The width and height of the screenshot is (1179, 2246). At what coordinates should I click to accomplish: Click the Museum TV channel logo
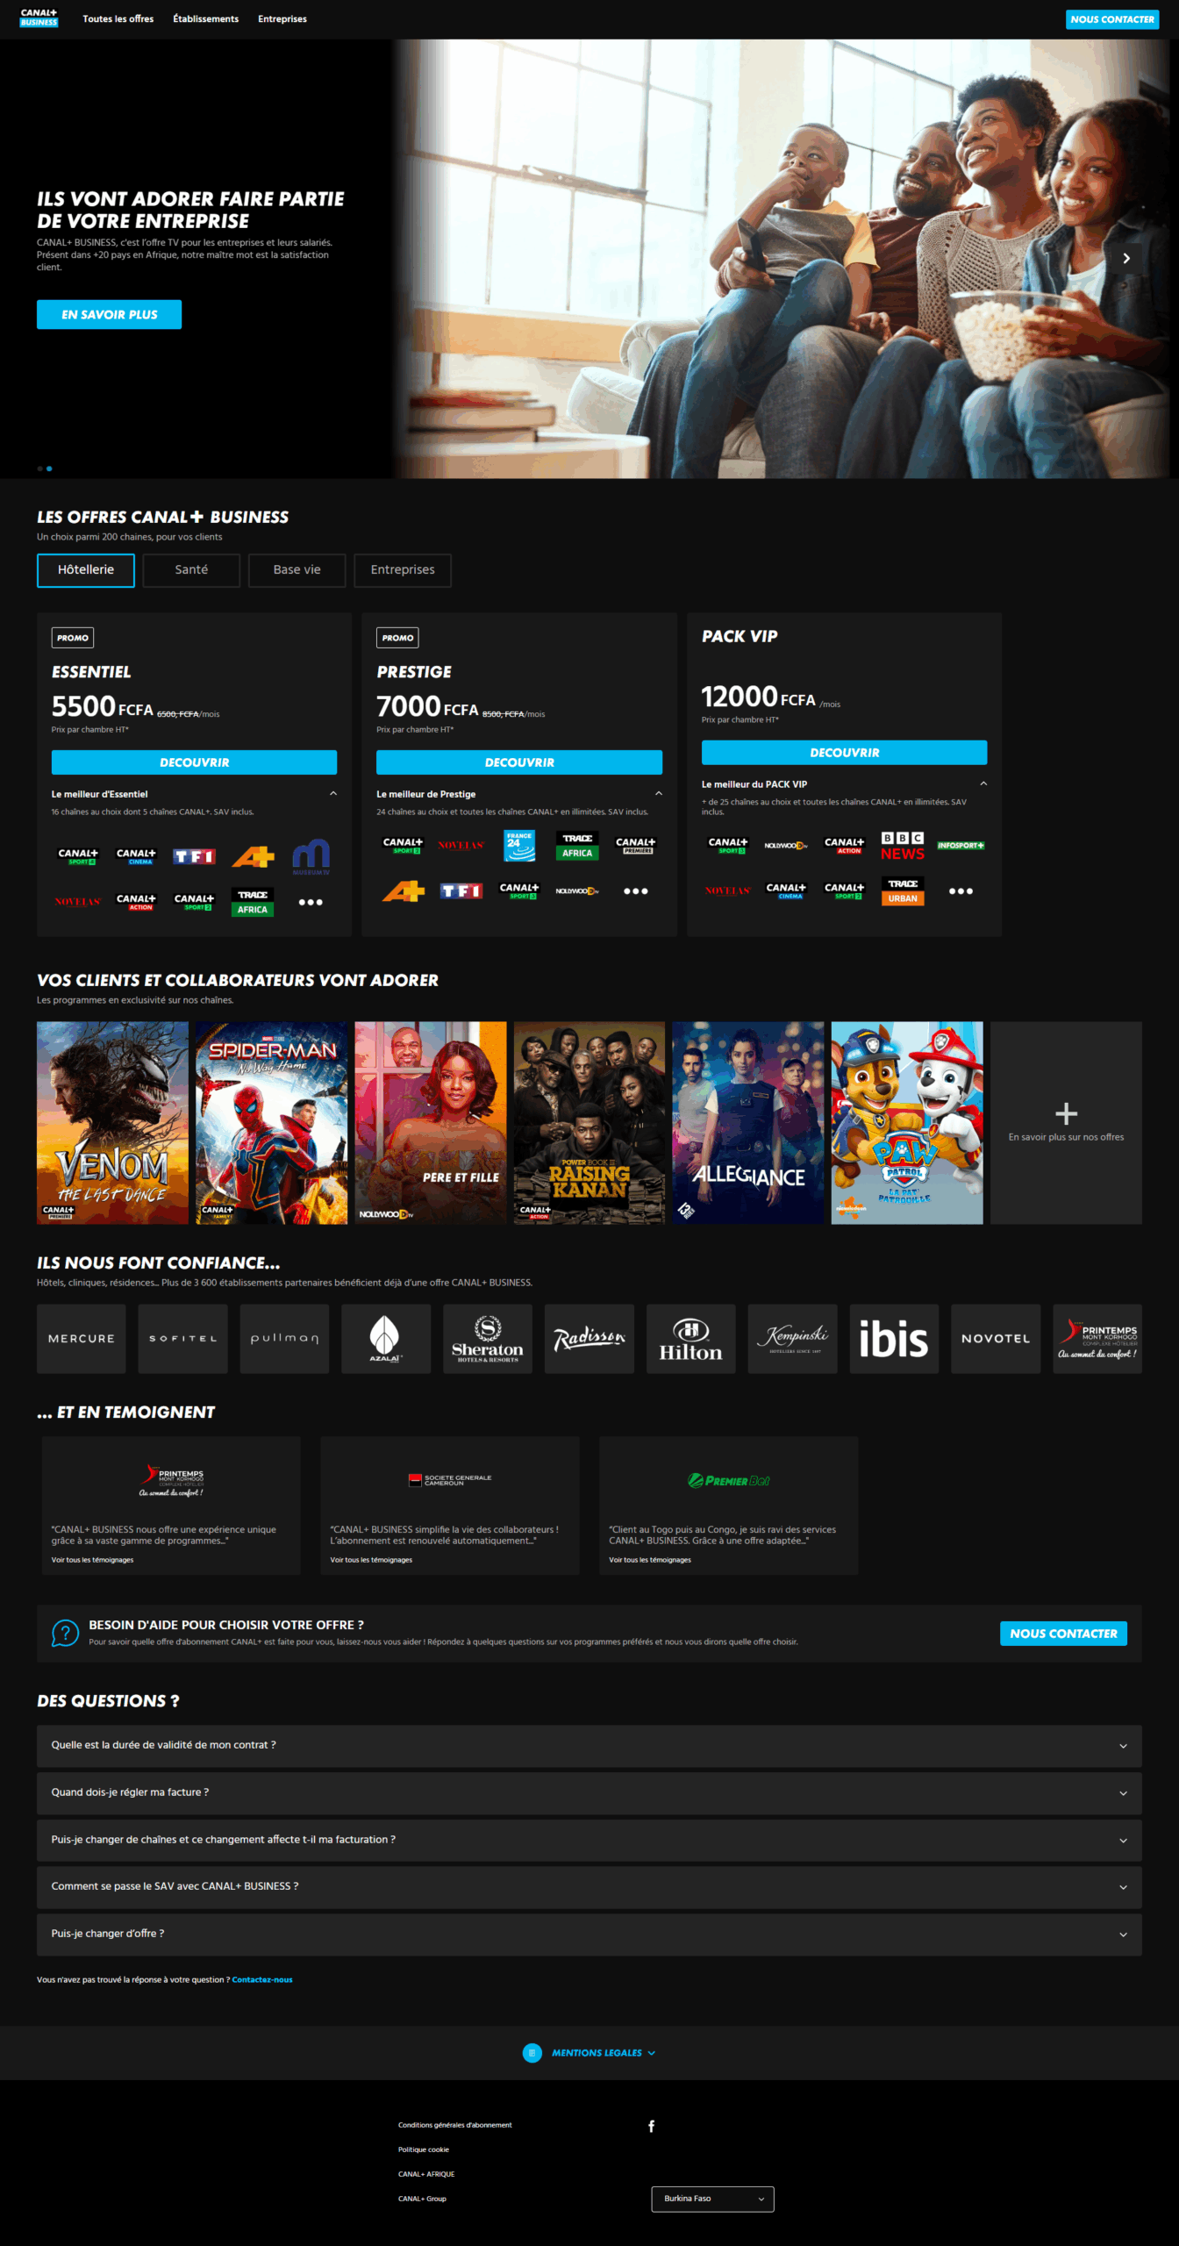click(311, 857)
